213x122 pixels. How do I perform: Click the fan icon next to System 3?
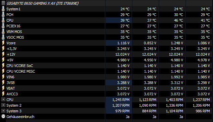[x=3, y=111]
